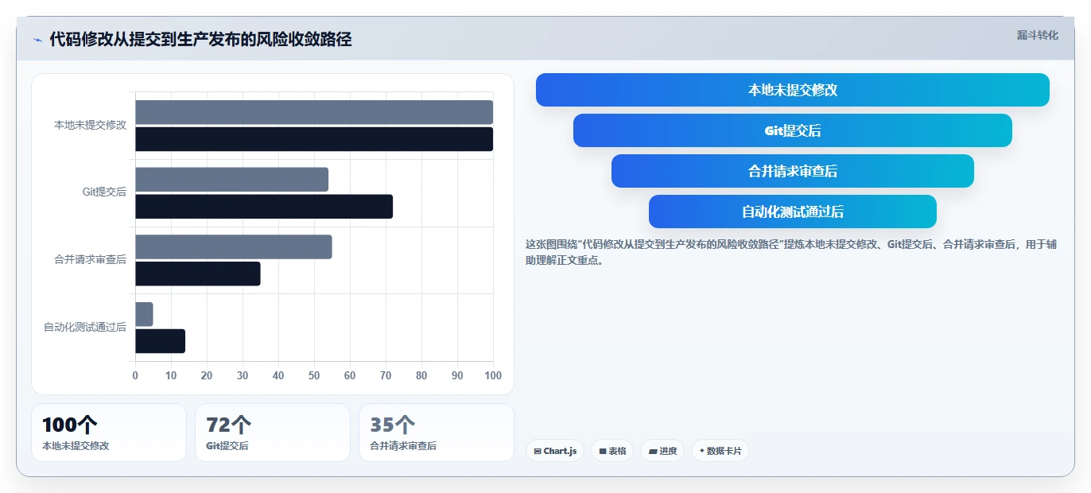Click the 表格 tag chip
The width and height of the screenshot is (1091, 493).
tap(612, 451)
